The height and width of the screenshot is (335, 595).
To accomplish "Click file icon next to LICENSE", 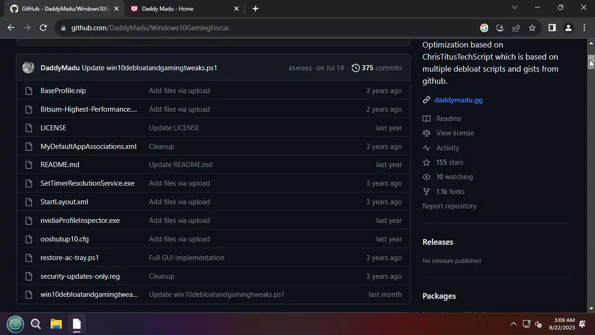I will pos(29,128).
